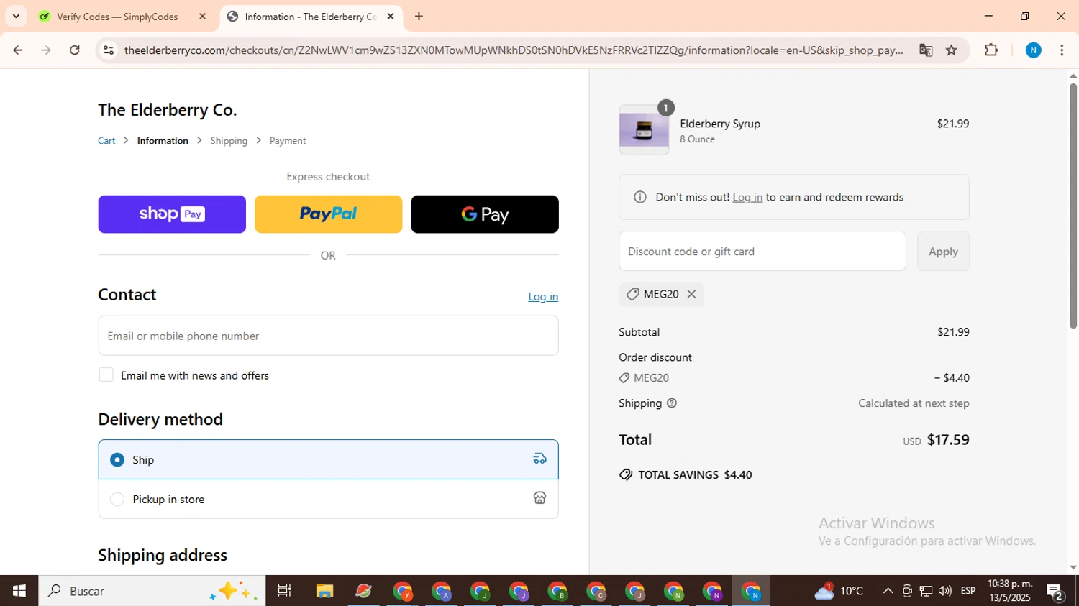Viewport: 1079px width, 606px height.
Task: Click the info icon beside Don't miss out
Action: coord(639,197)
